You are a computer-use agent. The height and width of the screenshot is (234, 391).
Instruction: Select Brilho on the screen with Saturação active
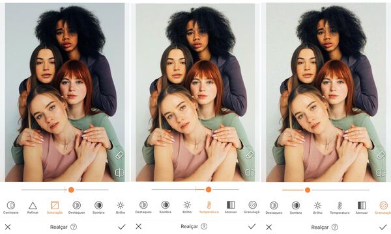pos(121,207)
